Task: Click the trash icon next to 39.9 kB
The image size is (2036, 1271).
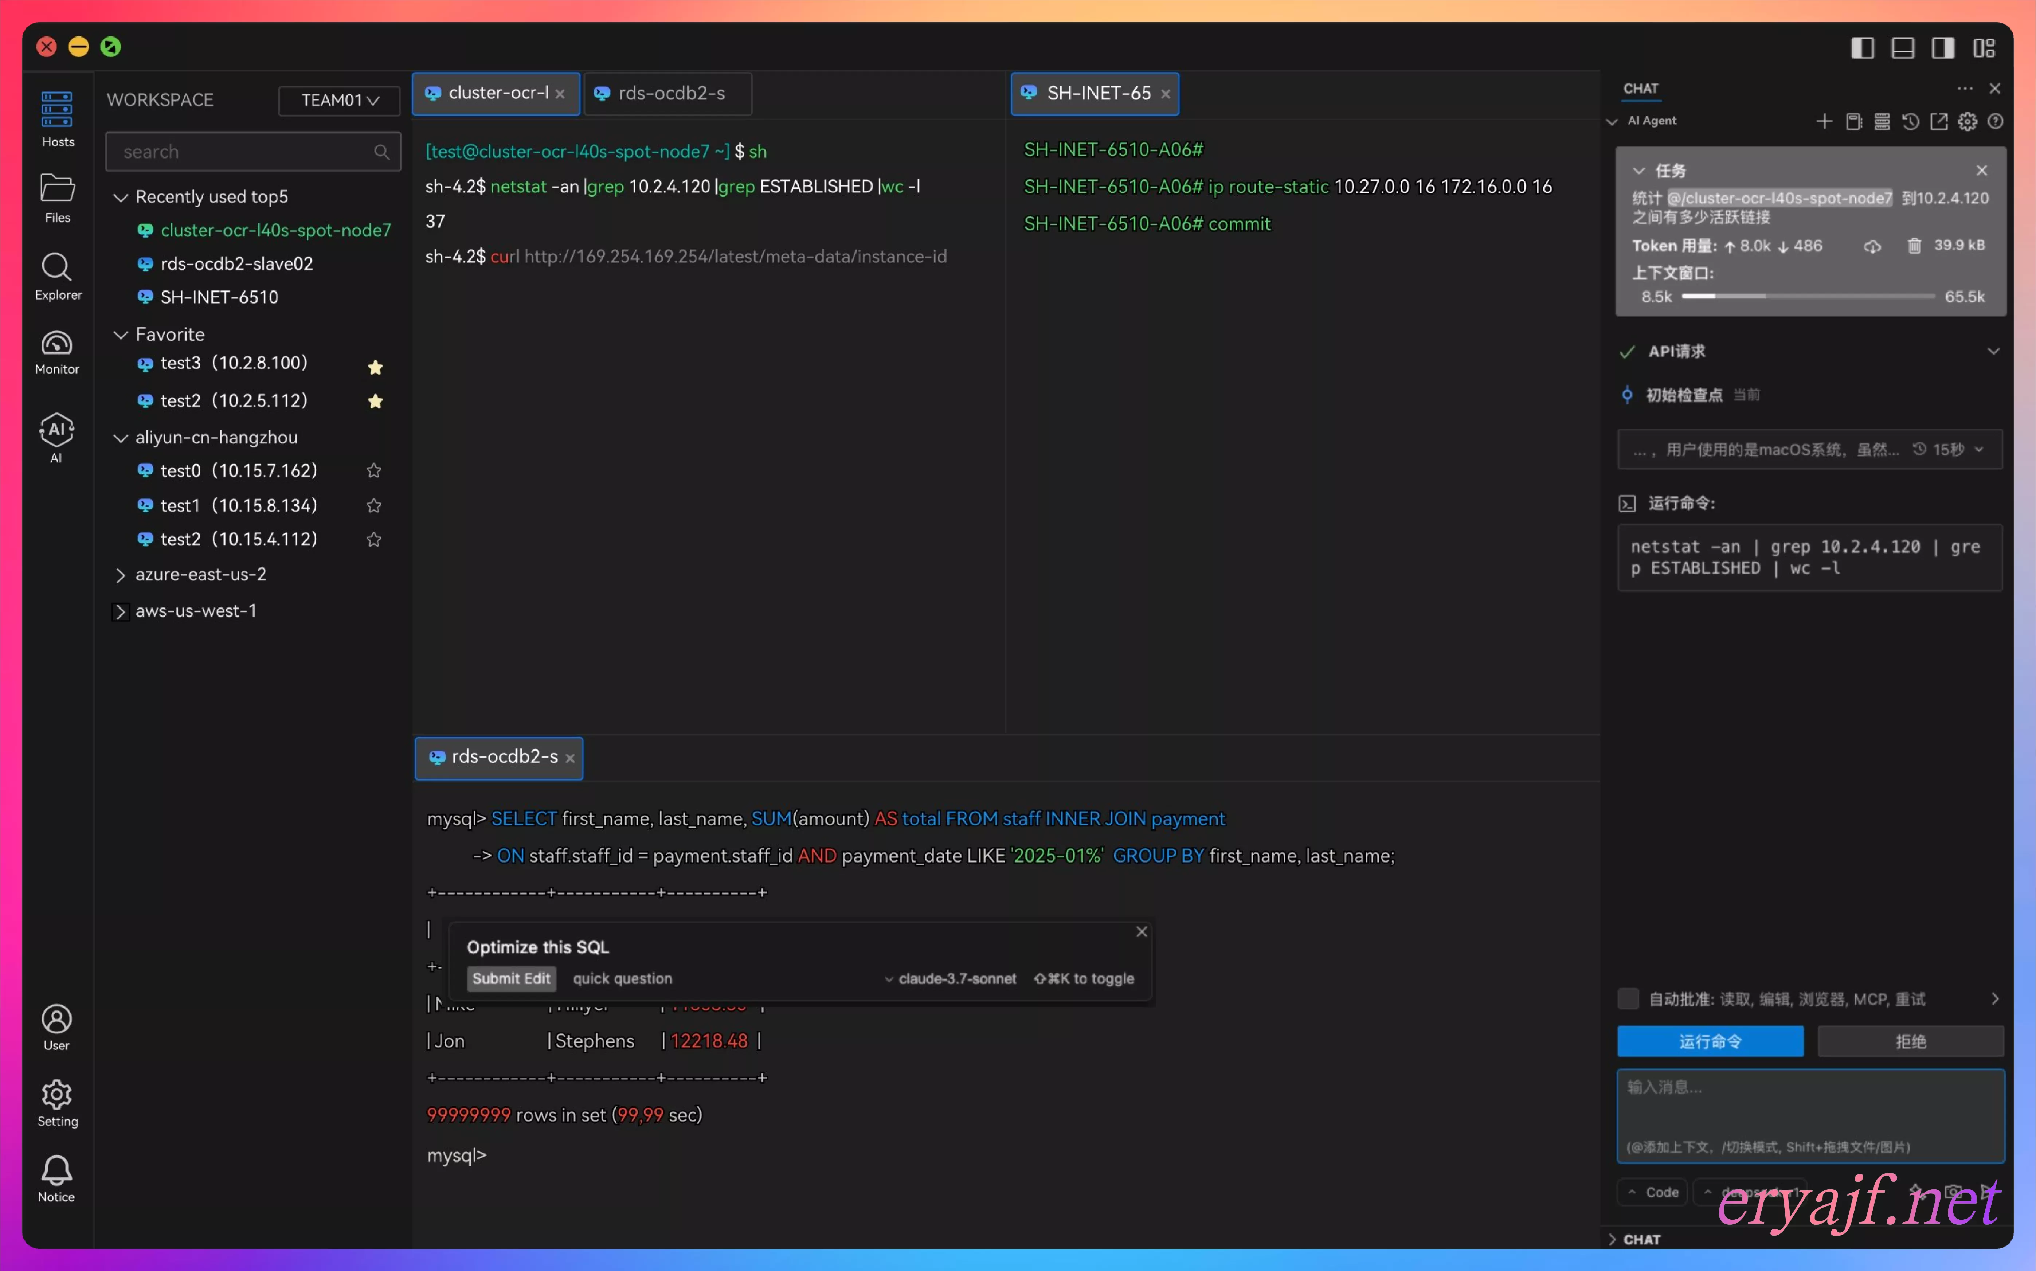Action: pyautogui.click(x=1914, y=246)
